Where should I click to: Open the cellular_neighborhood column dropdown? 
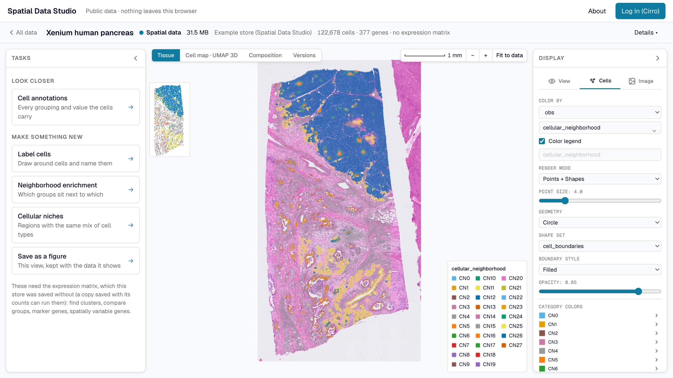[600, 128]
